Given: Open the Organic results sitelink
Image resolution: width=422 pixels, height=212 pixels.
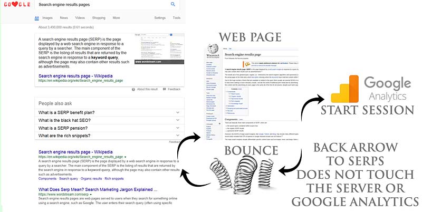Looking at the screenshot, I should 91,179.
